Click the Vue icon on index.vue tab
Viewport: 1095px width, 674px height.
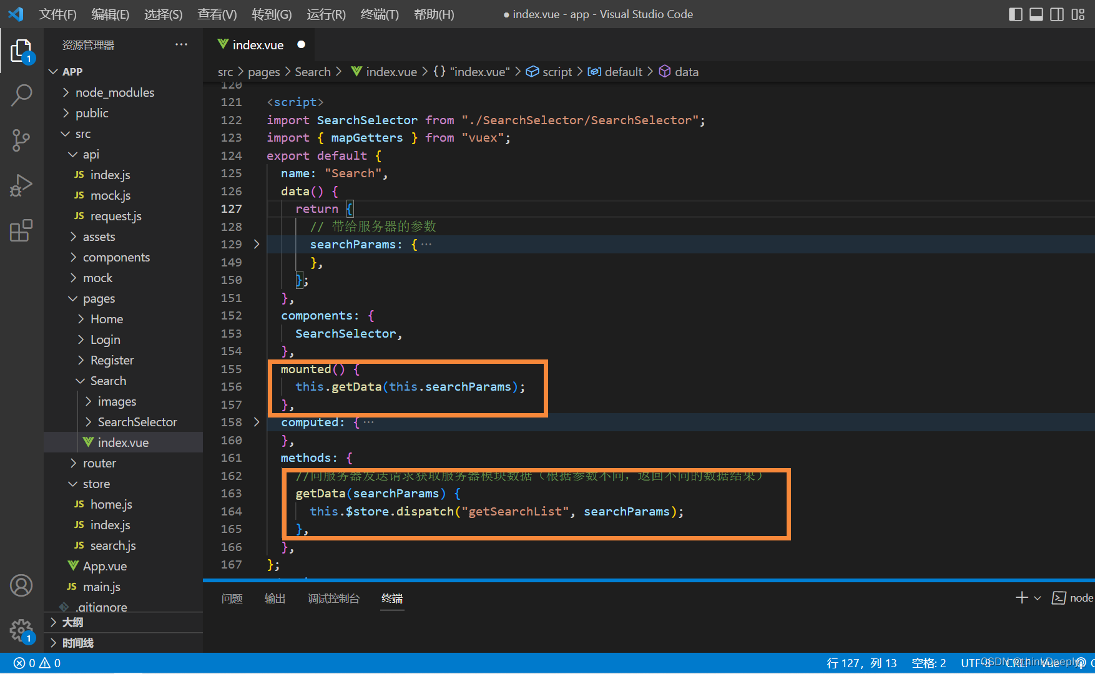point(223,44)
